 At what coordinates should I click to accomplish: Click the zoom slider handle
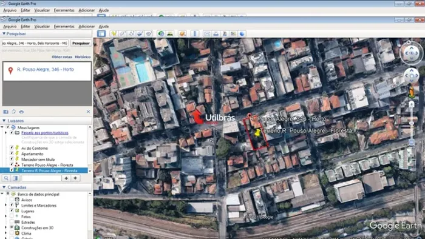click(412, 123)
